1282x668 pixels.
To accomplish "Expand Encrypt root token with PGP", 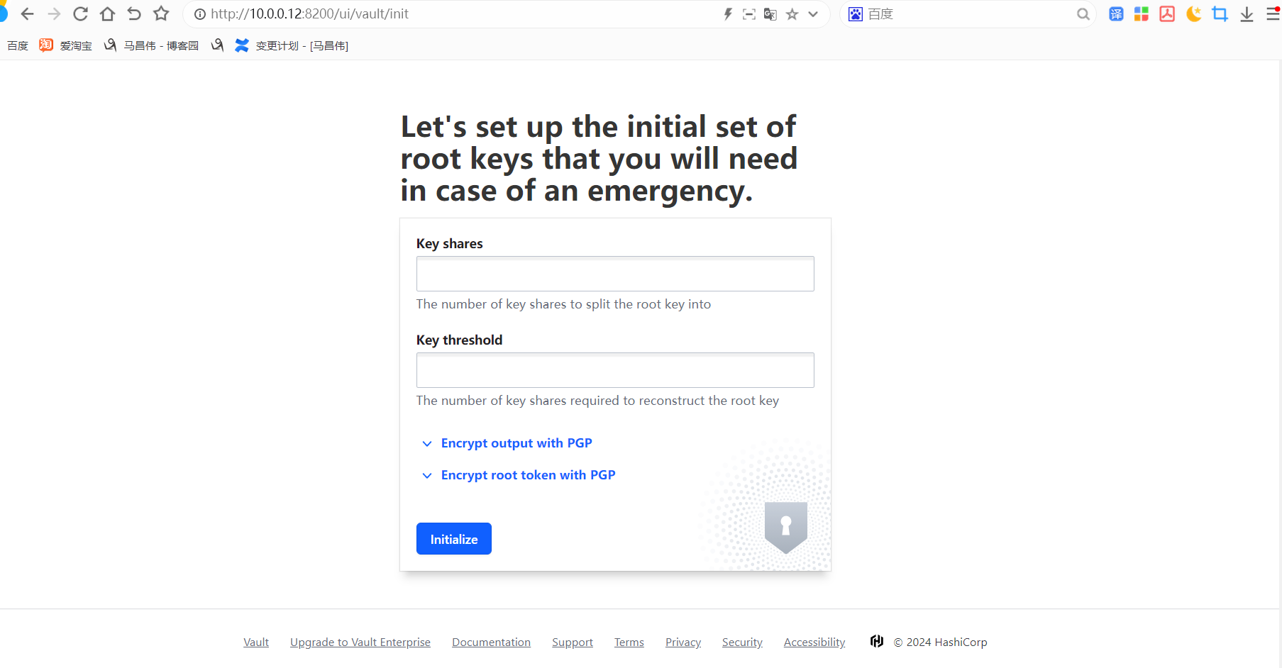I will 527,475.
